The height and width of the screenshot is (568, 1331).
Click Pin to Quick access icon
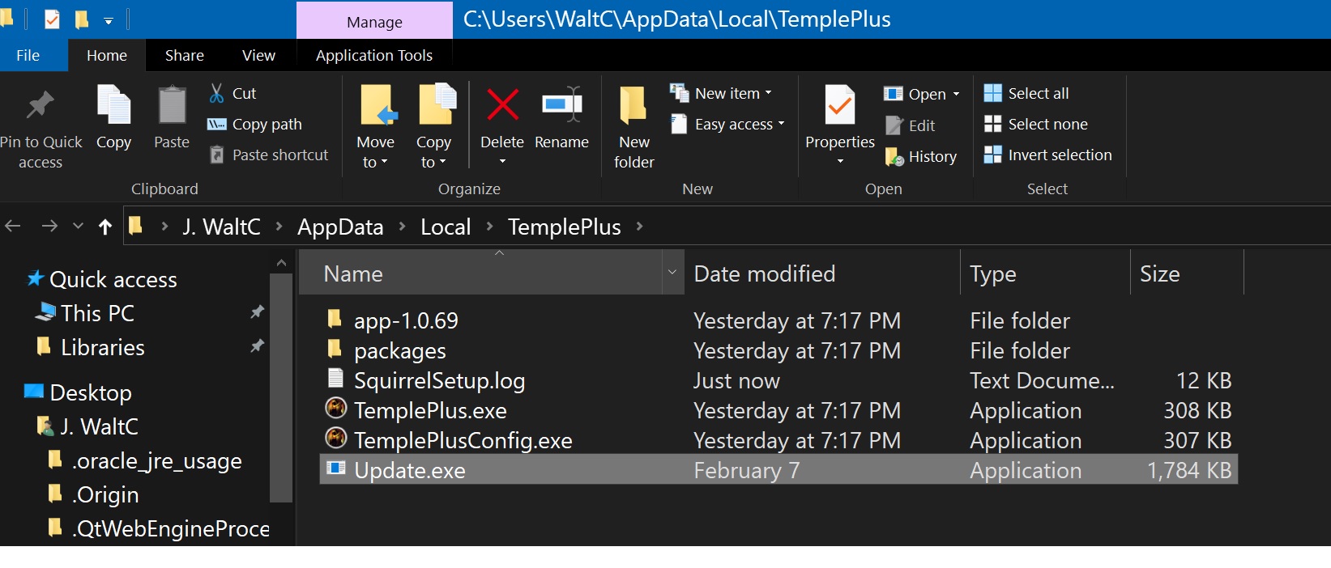(x=40, y=106)
